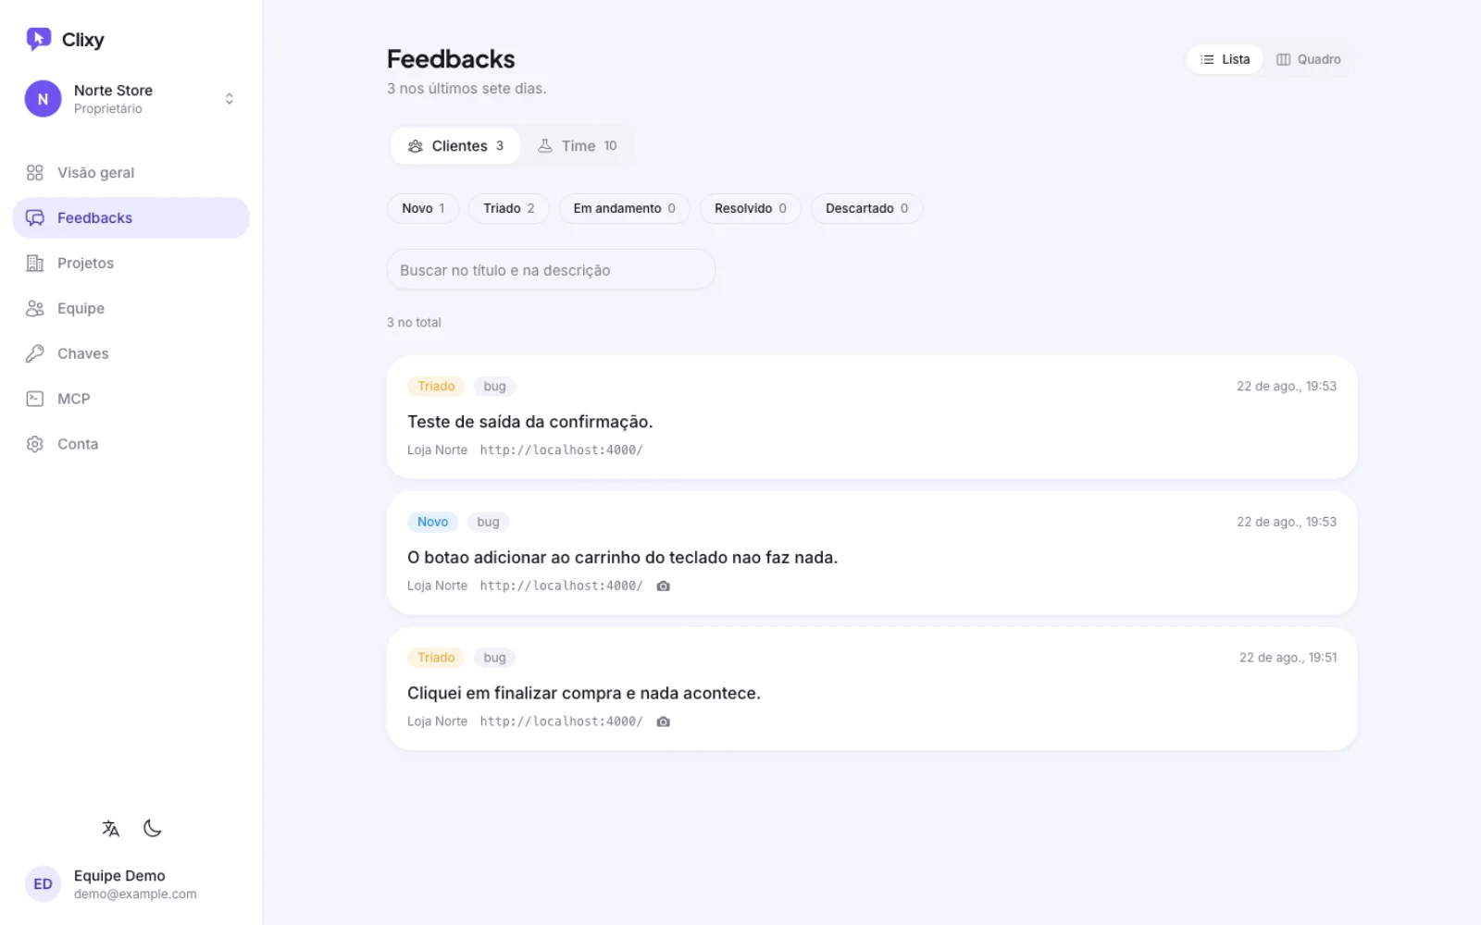Open the Equipe Demo account name
Viewport: 1481px width, 925px height.
point(119,876)
